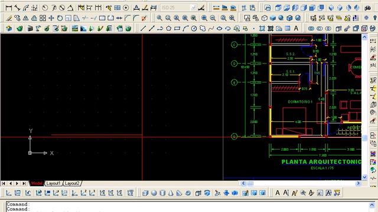Select the Aligned dimension tool
Viewport: 378px width, 212px height.
click(17, 8)
